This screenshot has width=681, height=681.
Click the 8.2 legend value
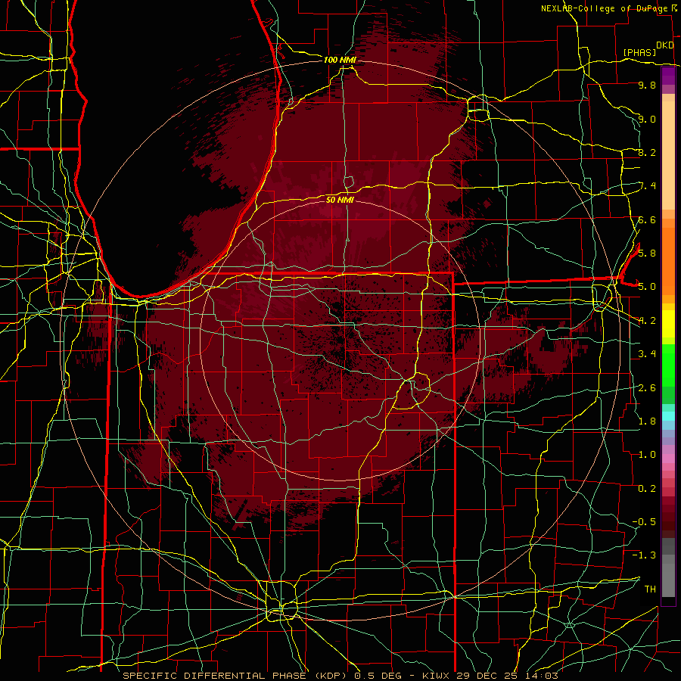point(647,153)
